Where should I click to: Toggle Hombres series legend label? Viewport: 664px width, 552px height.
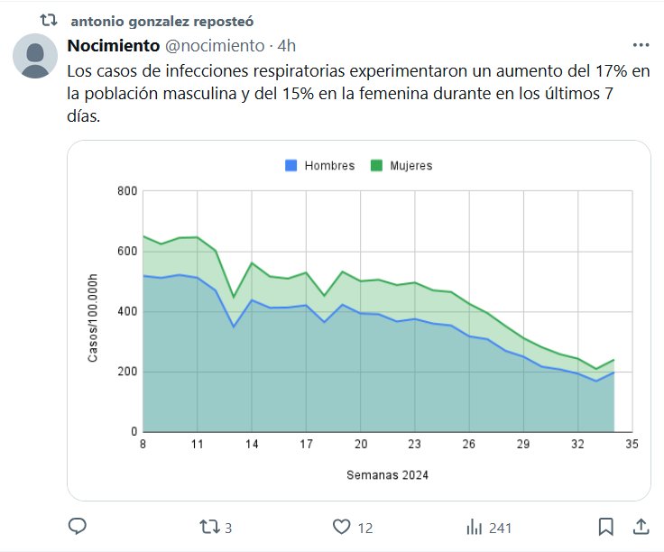point(329,166)
